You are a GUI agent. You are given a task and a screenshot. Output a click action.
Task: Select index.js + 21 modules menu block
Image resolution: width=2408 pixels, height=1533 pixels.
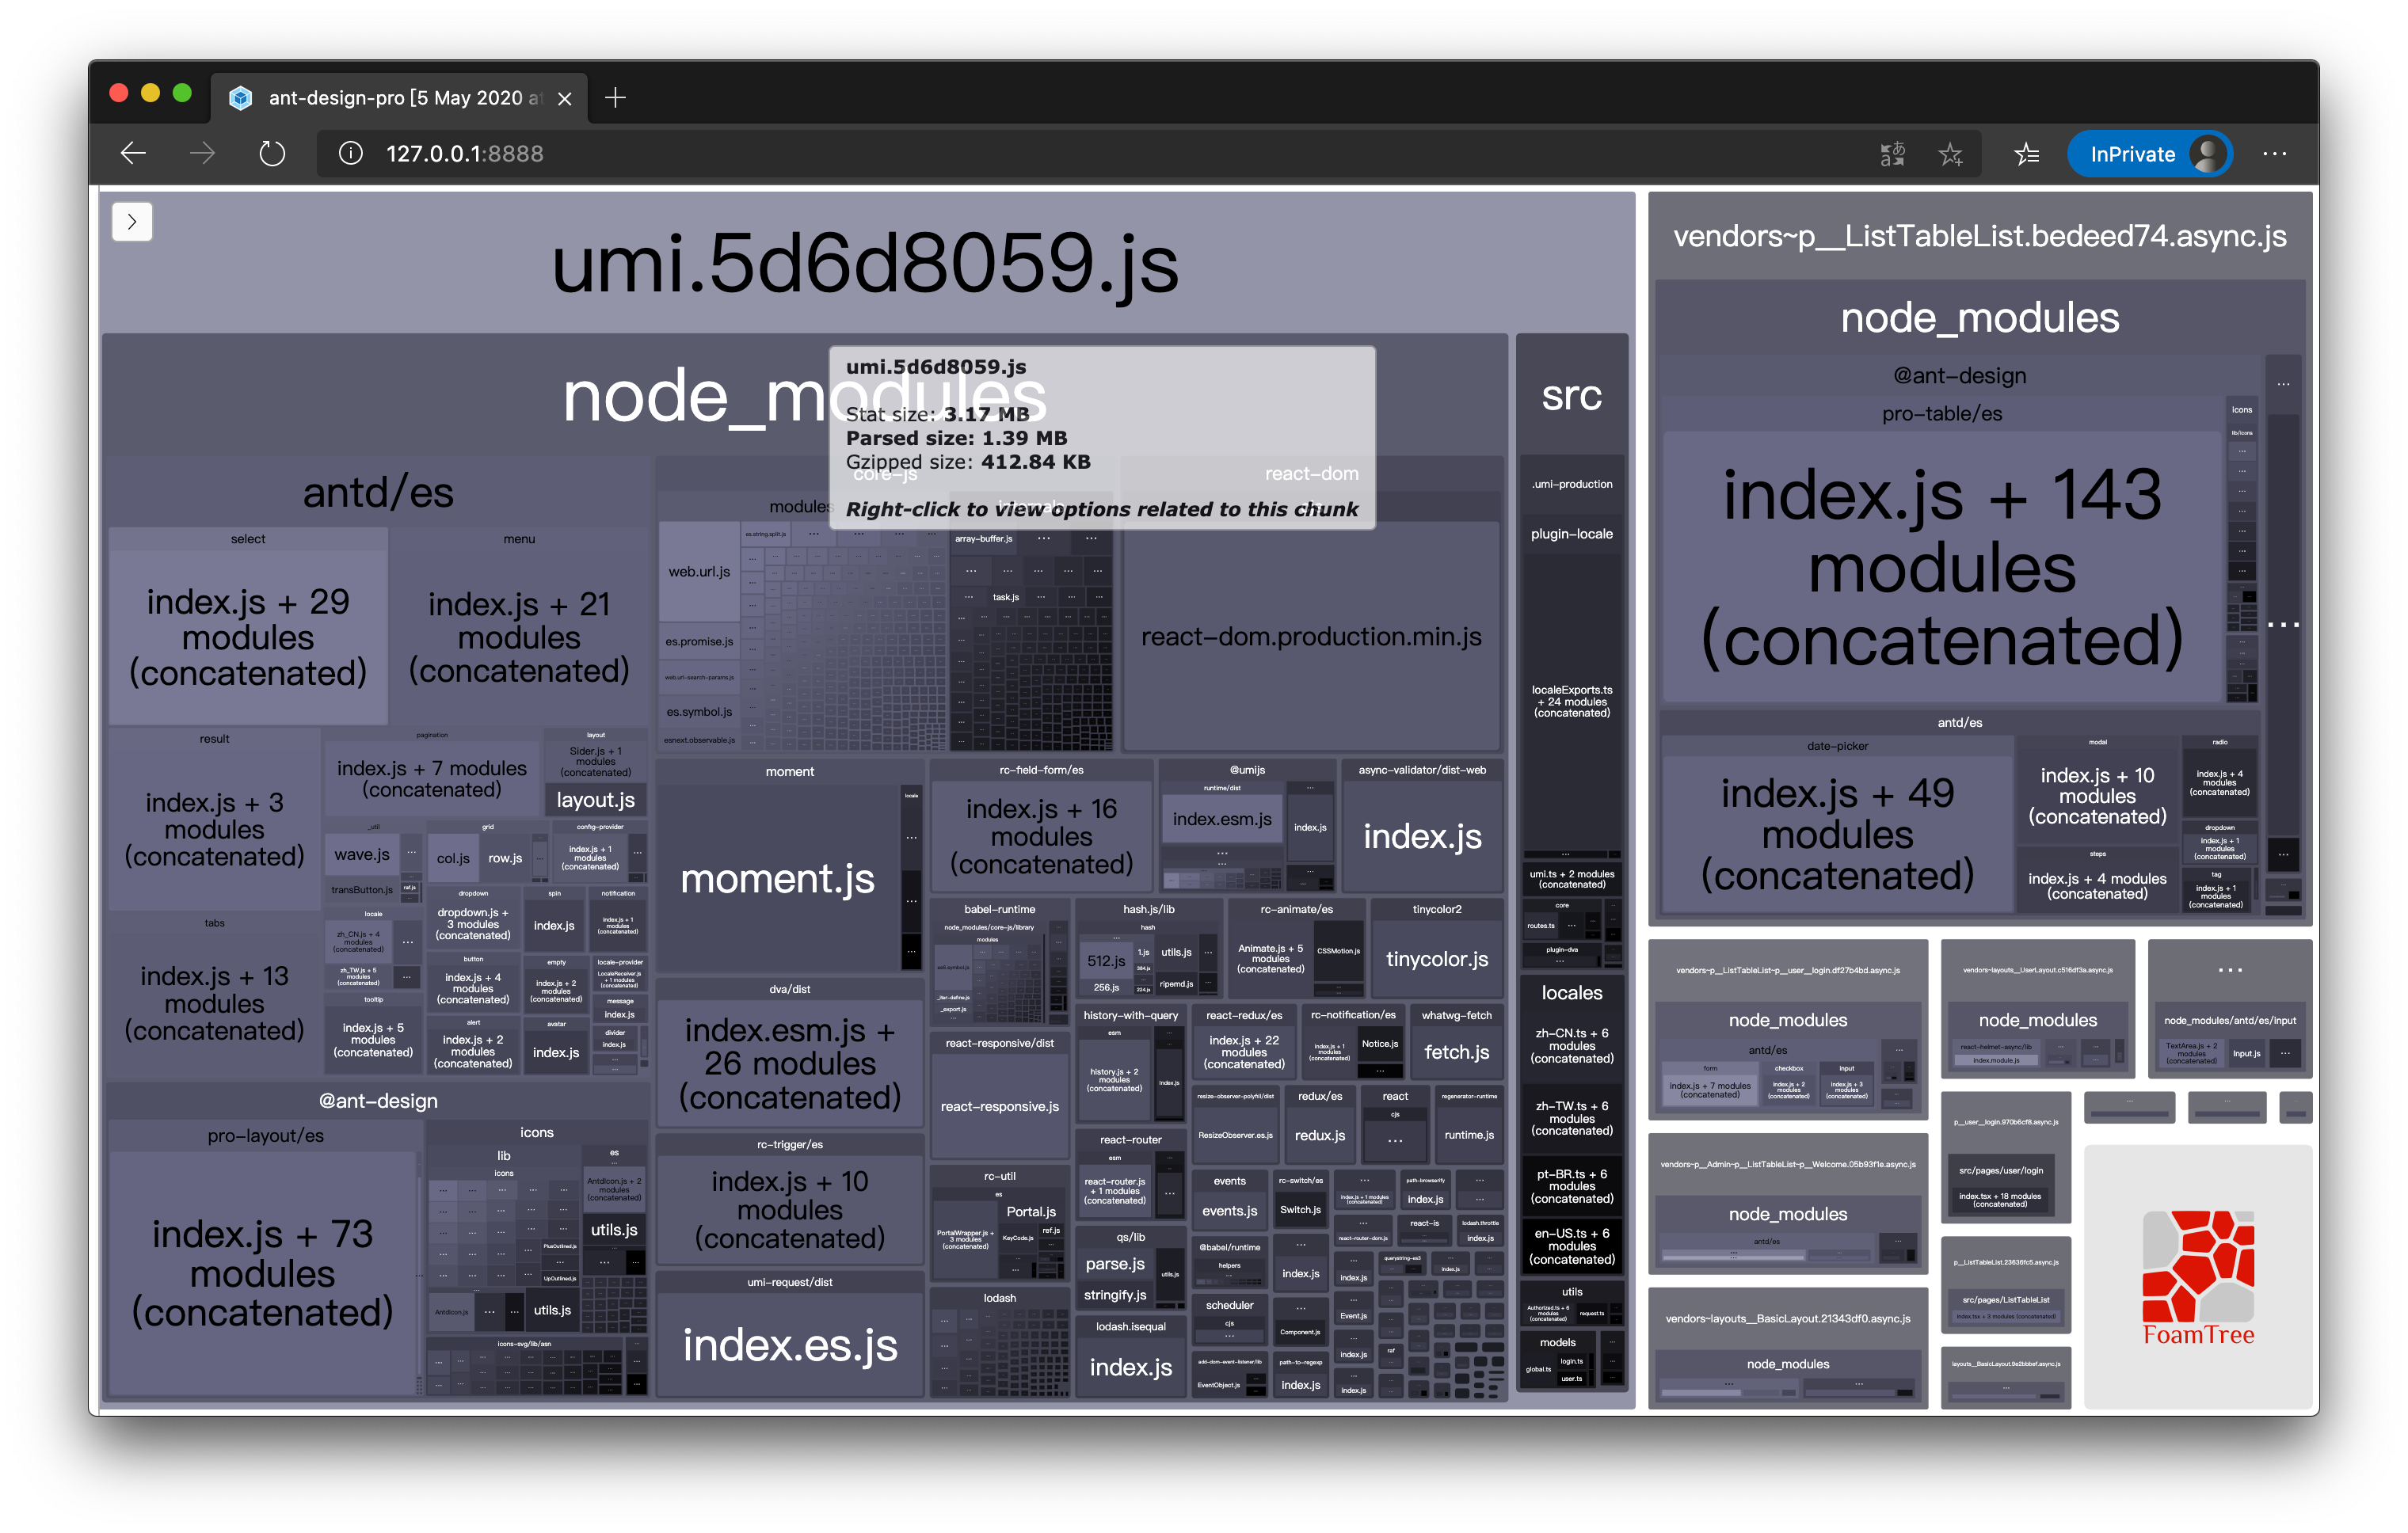(519, 637)
